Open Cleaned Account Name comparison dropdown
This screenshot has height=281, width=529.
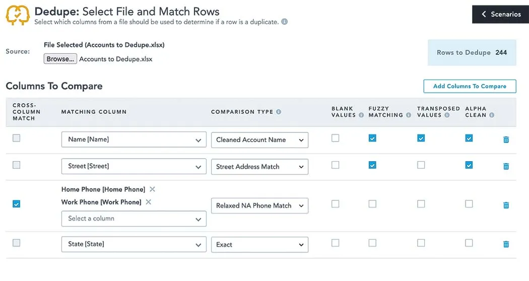pos(259,140)
